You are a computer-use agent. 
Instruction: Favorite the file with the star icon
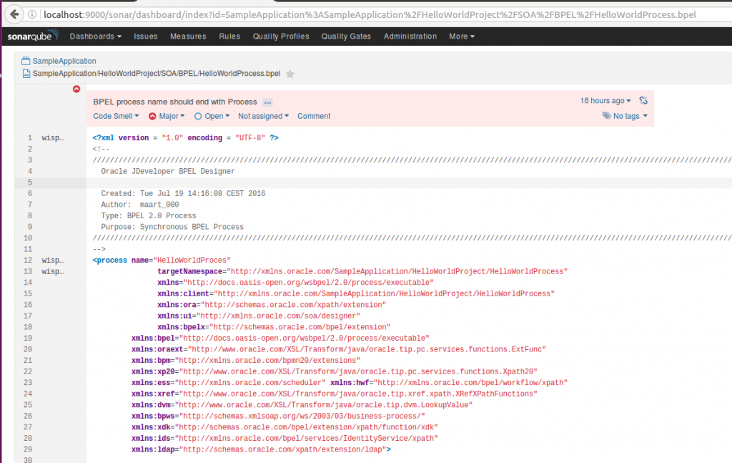coord(290,74)
